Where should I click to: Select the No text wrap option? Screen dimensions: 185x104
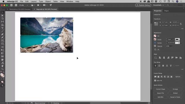point(155,66)
